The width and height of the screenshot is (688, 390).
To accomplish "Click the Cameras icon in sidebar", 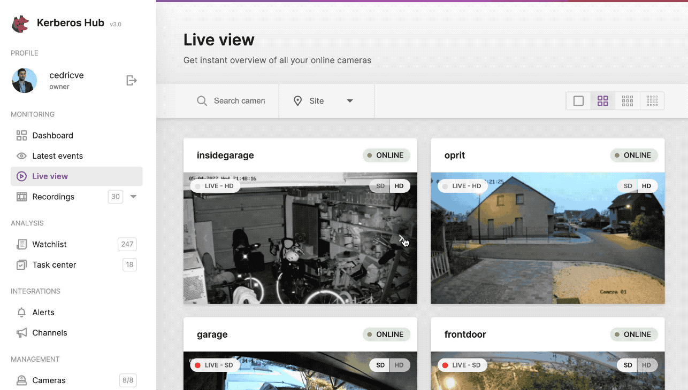I will (x=21, y=380).
